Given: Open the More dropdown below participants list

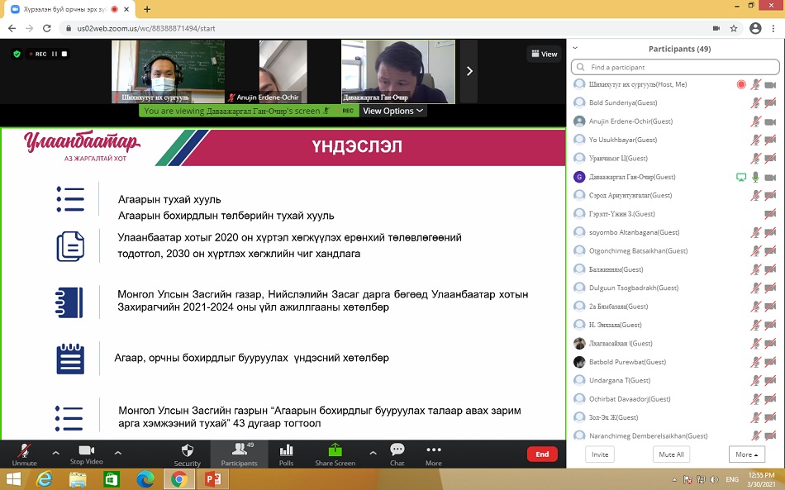Looking at the screenshot, I should pos(746,454).
